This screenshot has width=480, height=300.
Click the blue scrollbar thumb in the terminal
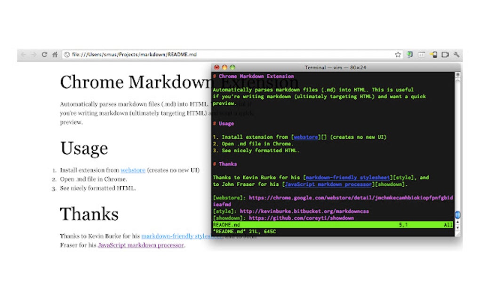pyautogui.click(x=457, y=214)
